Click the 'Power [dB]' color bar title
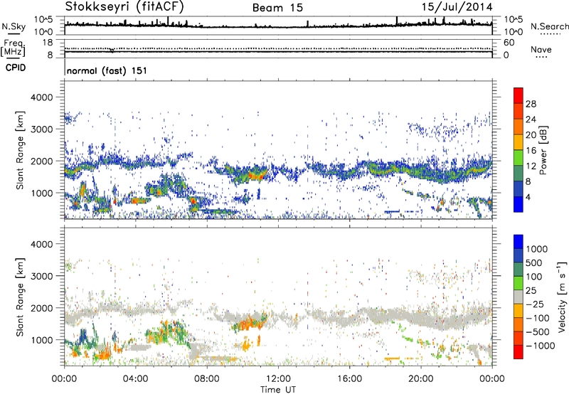569x394 pixels. coord(543,150)
